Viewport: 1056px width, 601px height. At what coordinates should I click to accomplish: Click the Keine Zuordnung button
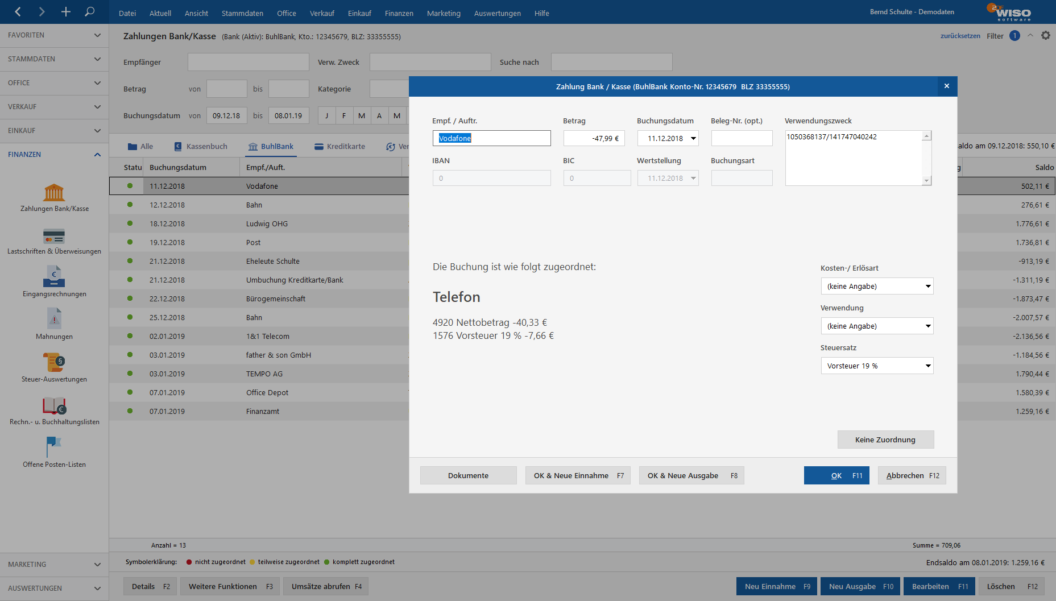pyautogui.click(x=885, y=440)
